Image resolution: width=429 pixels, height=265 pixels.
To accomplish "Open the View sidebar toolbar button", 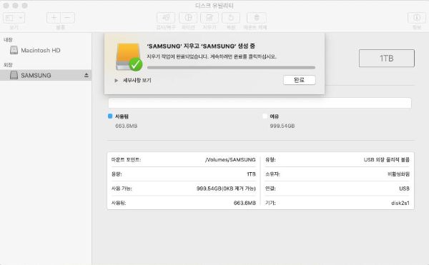I will [9, 18].
